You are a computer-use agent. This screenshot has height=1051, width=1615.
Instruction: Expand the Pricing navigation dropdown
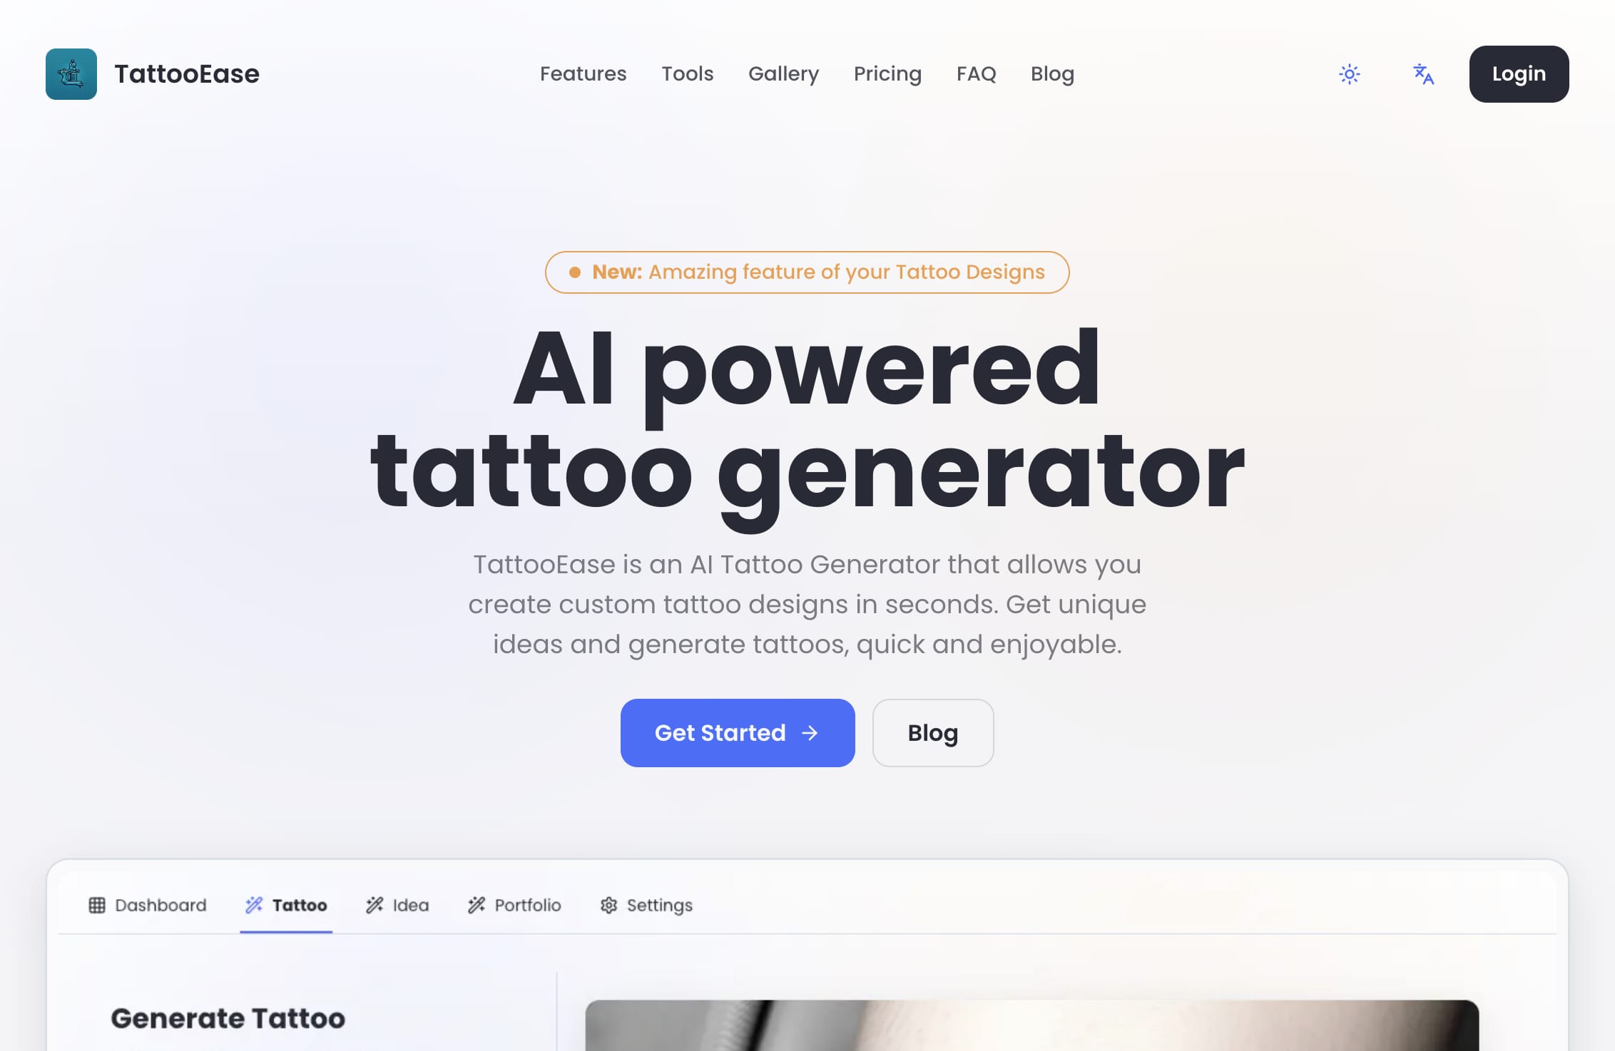tap(887, 73)
